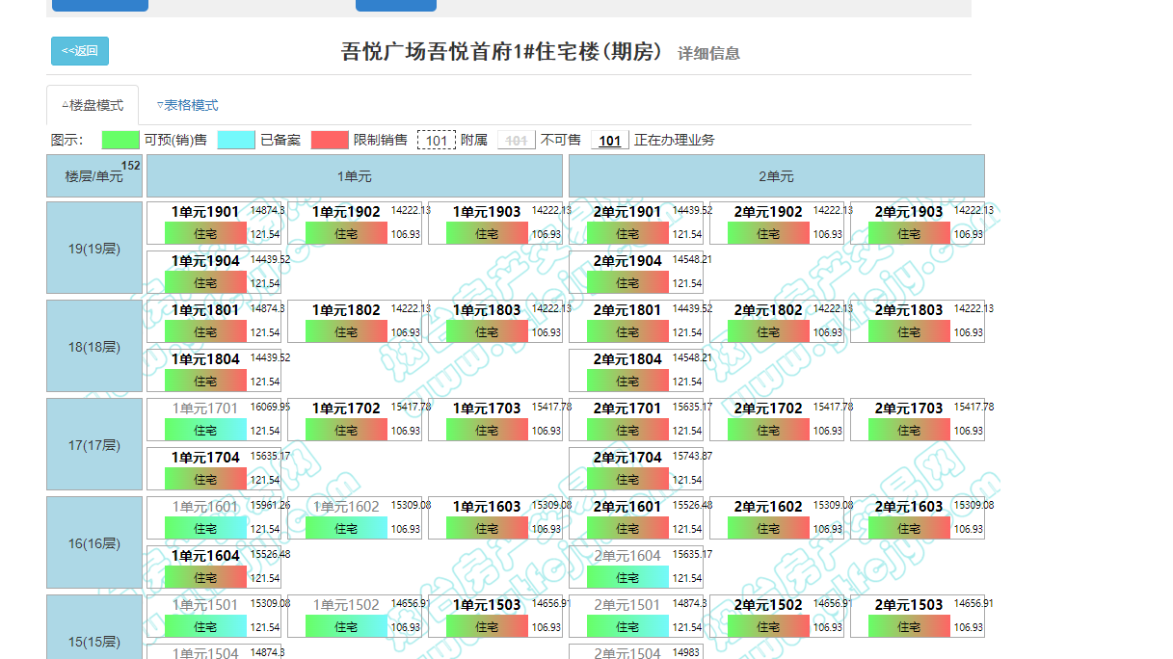Select floor row 16(16层)
The image size is (1173, 659).
pyautogui.click(x=94, y=542)
